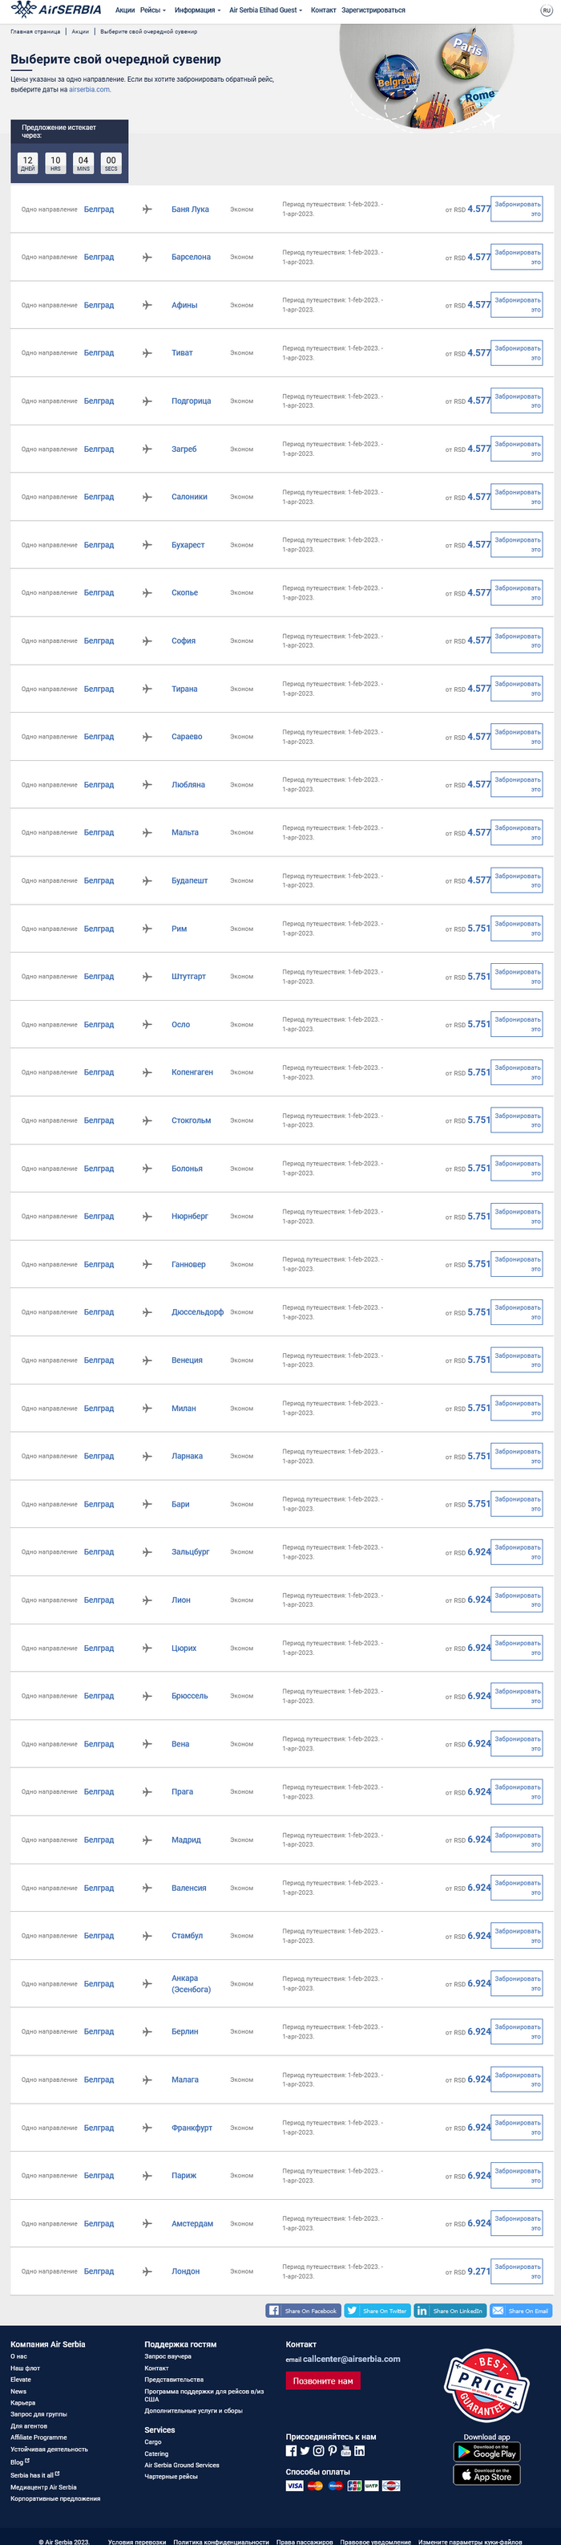Open the RU language selector
Screen dimensions: 561x2545
tap(547, 10)
